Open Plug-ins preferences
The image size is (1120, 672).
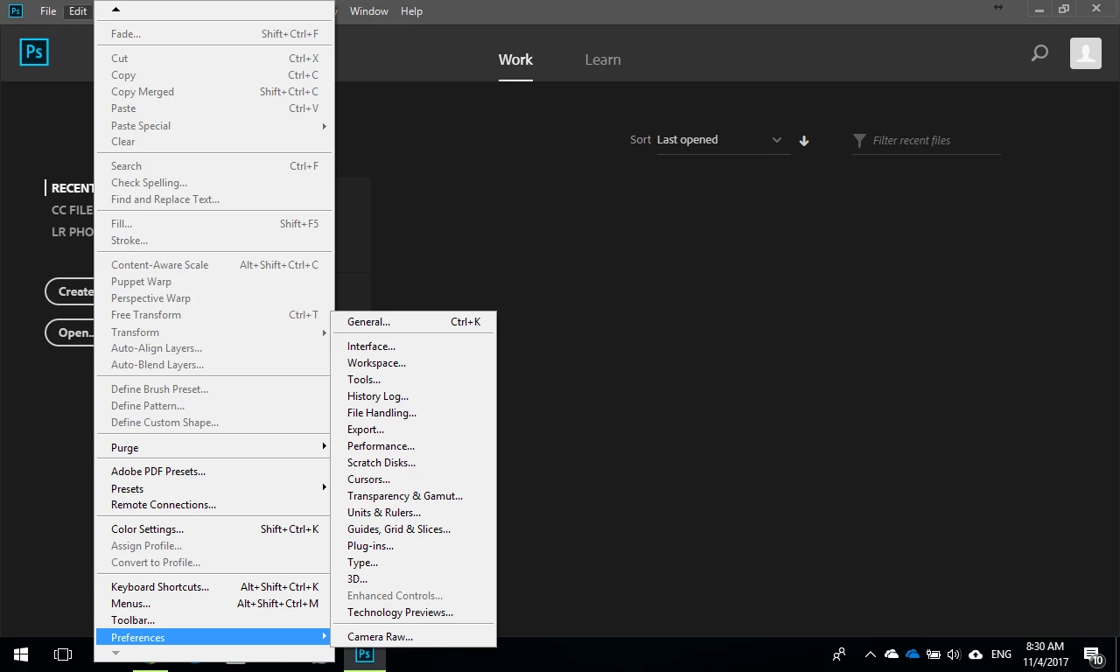pos(413,546)
